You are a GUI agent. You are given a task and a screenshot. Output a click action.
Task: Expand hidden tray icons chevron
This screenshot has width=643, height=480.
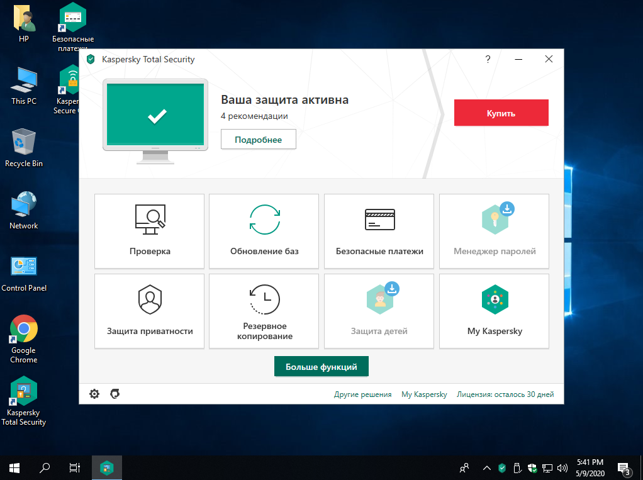487,467
